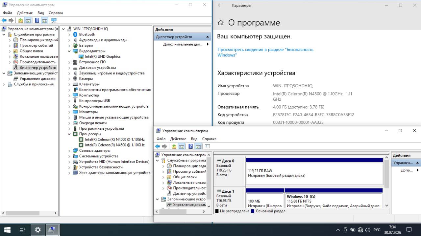Click the network globe icon in the system tray

tap(360, 230)
